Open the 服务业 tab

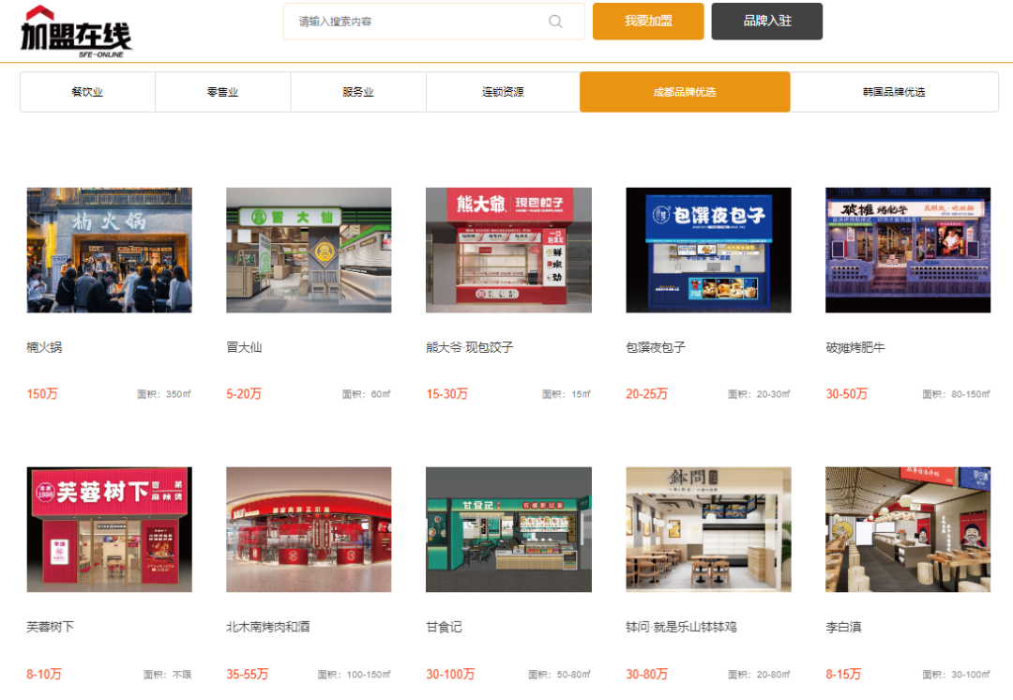(358, 92)
